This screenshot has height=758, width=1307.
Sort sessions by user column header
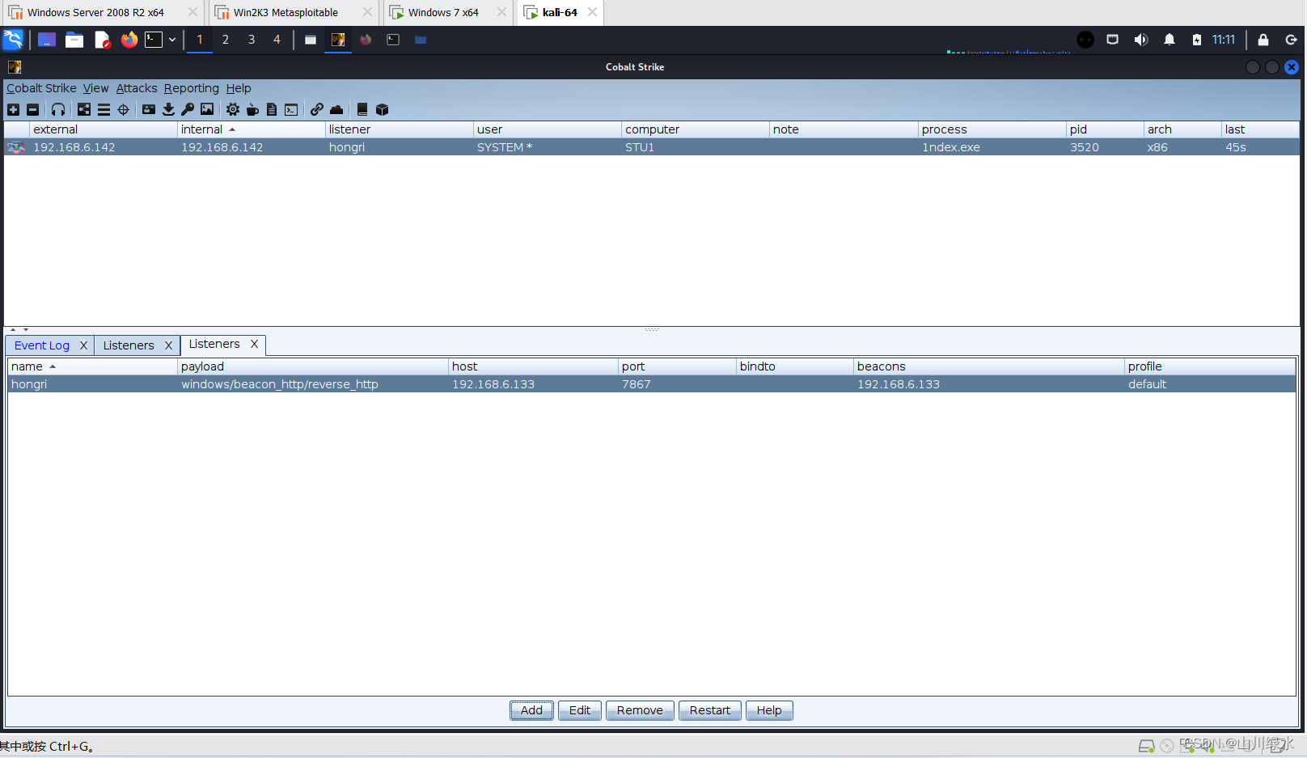547,129
